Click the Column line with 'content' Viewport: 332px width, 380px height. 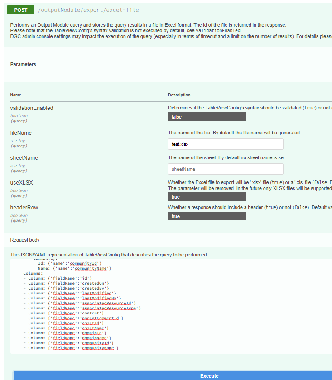[x=63, y=313]
